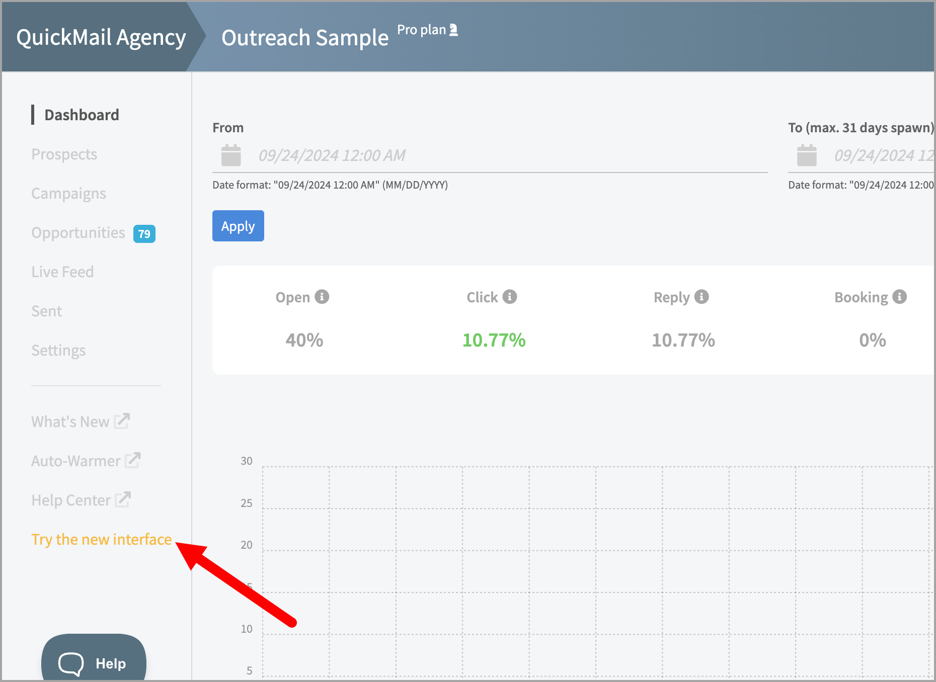Image resolution: width=936 pixels, height=682 pixels.
Task: Click the 10.77% Reply rate value
Action: tap(683, 340)
